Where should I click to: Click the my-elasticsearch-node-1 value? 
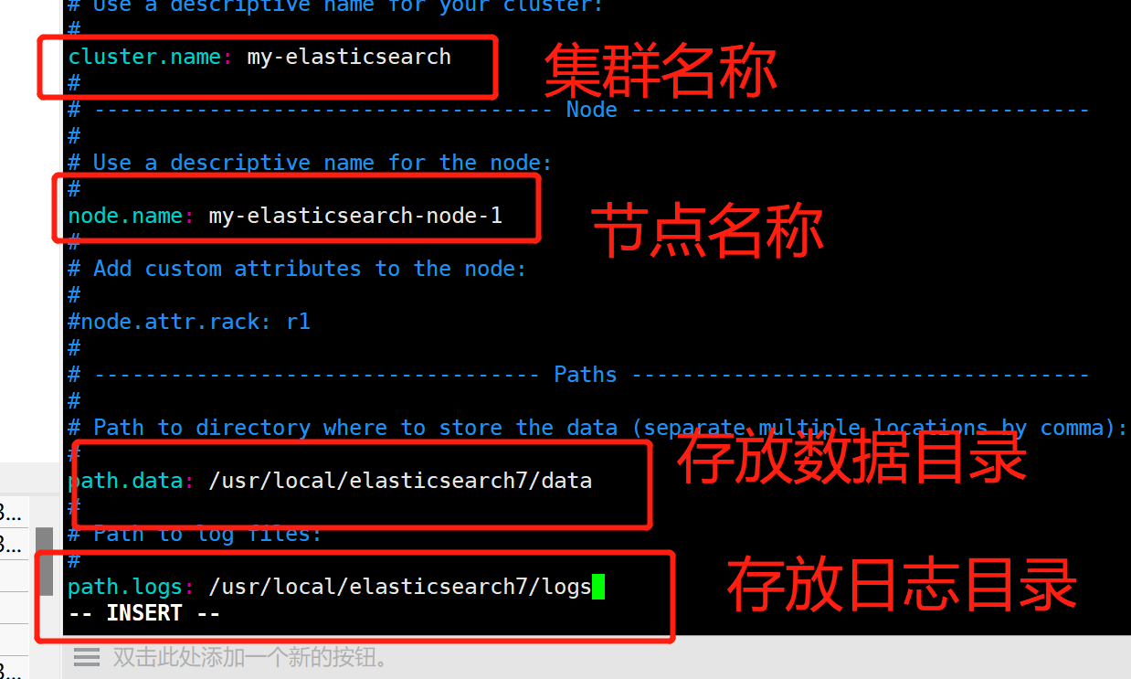[x=355, y=216]
